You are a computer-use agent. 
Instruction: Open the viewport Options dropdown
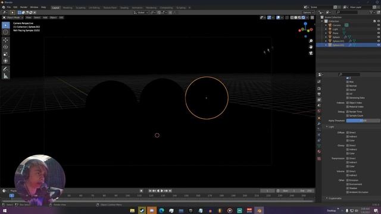point(308,12)
